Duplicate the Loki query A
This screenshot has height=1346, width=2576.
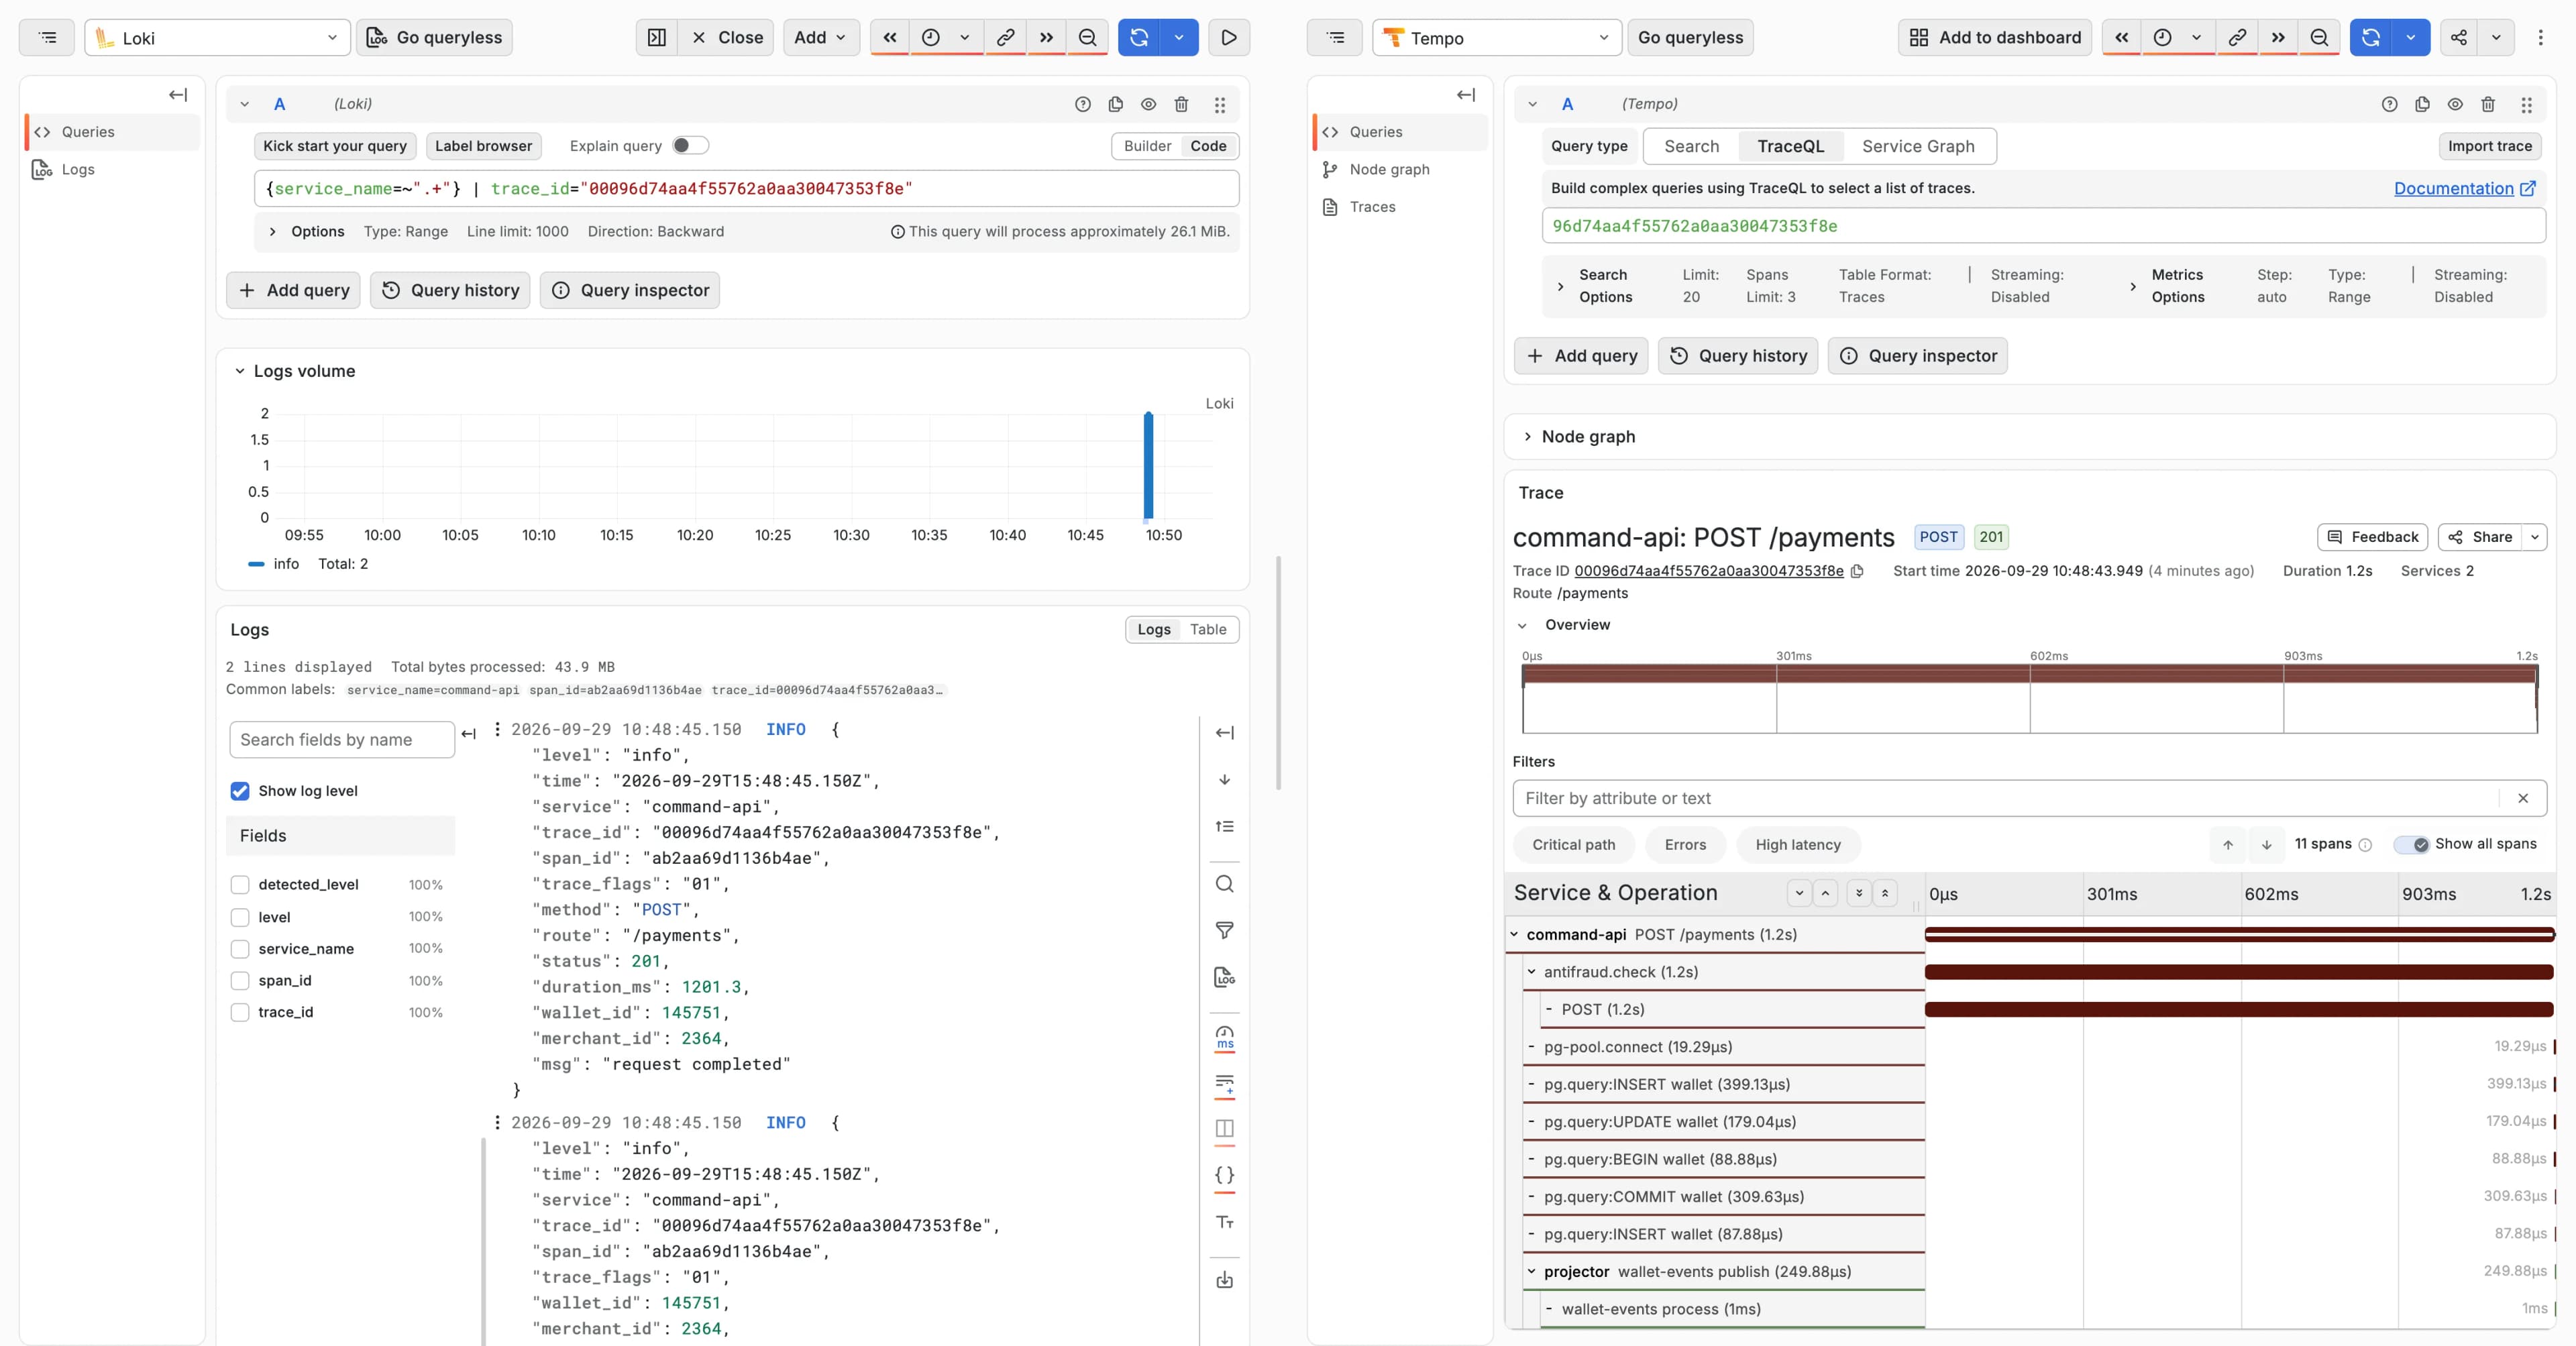[x=1116, y=104]
